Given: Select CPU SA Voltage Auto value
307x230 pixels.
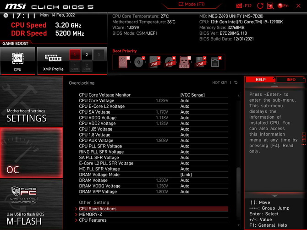Looking at the screenshot, I should (x=185, y=112).
